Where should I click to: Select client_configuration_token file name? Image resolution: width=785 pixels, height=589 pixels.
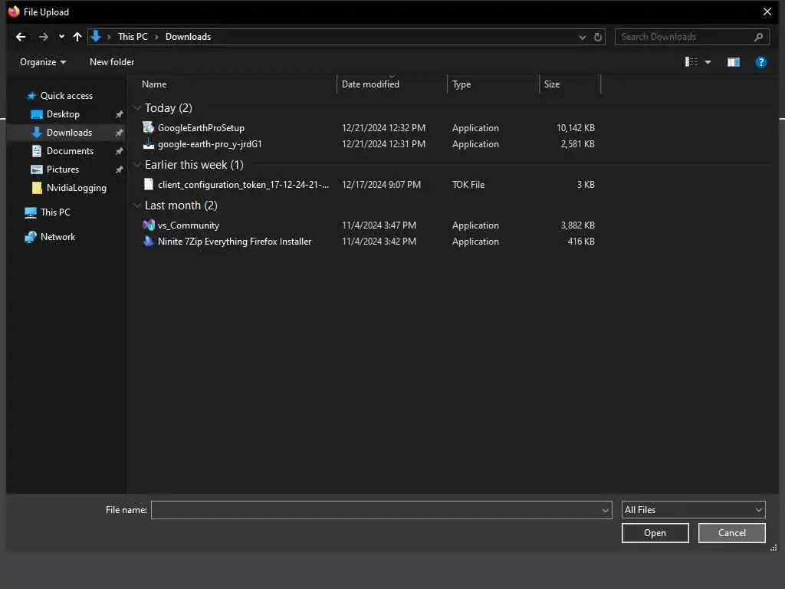coord(243,184)
